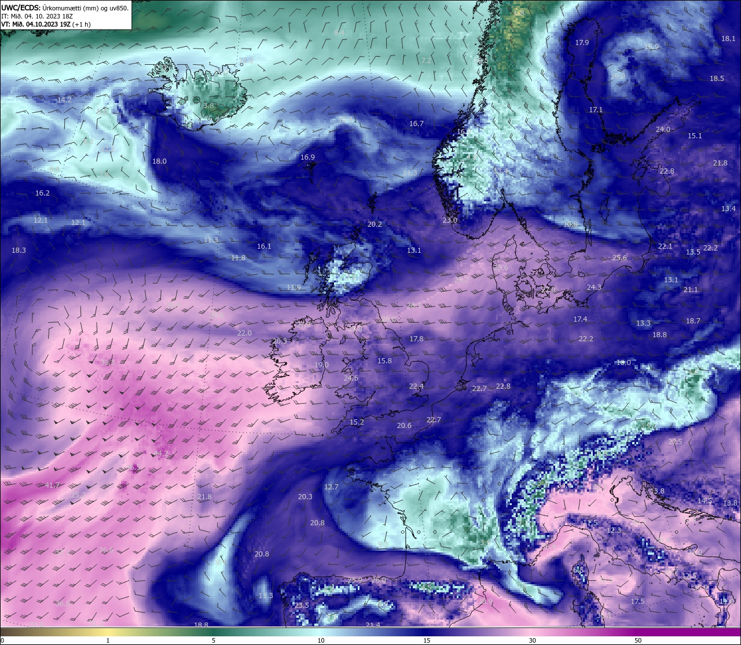Select the 20.6 value on the map
This screenshot has height=645, width=741.
point(404,426)
